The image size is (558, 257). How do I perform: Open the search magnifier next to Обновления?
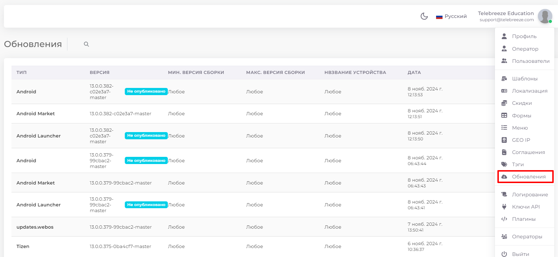[x=86, y=44]
